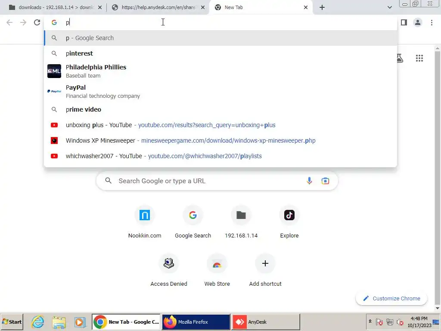441x331 pixels.
Task: Open the Windows Start button
Action: [x=12, y=322]
